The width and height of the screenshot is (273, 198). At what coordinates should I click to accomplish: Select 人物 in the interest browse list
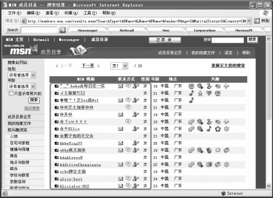click(14, 137)
